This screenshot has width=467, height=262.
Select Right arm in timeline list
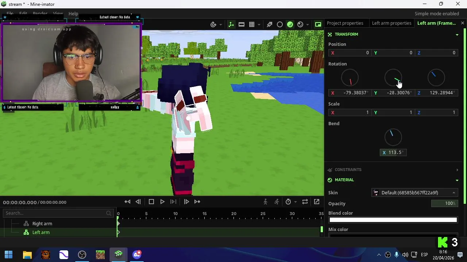tap(42, 223)
